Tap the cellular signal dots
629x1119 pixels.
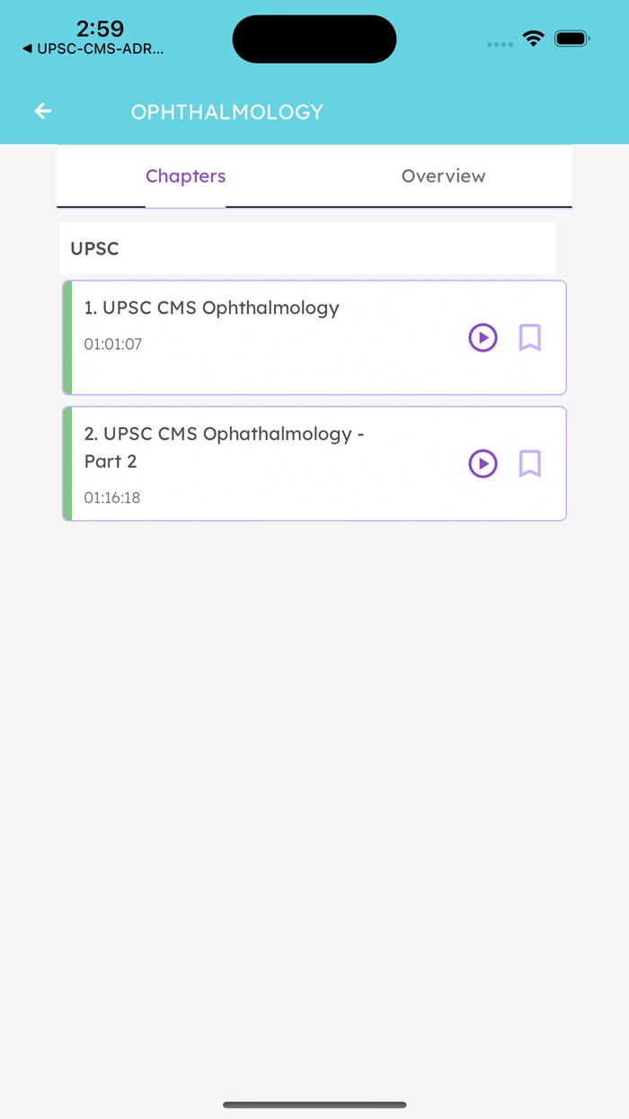500,43
